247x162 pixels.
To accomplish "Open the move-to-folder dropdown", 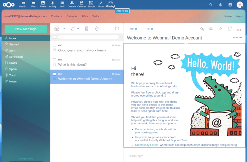I will (x=74, y=28).
